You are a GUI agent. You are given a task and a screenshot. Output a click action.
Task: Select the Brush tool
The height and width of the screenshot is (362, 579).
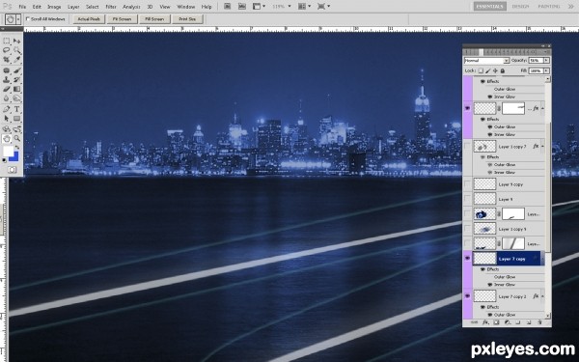click(x=17, y=70)
